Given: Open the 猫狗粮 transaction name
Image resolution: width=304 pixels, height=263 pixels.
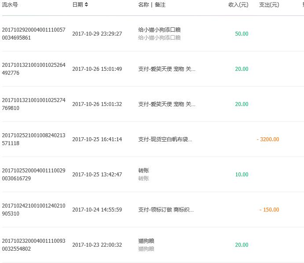Looking at the screenshot, I should tap(146, 241).
